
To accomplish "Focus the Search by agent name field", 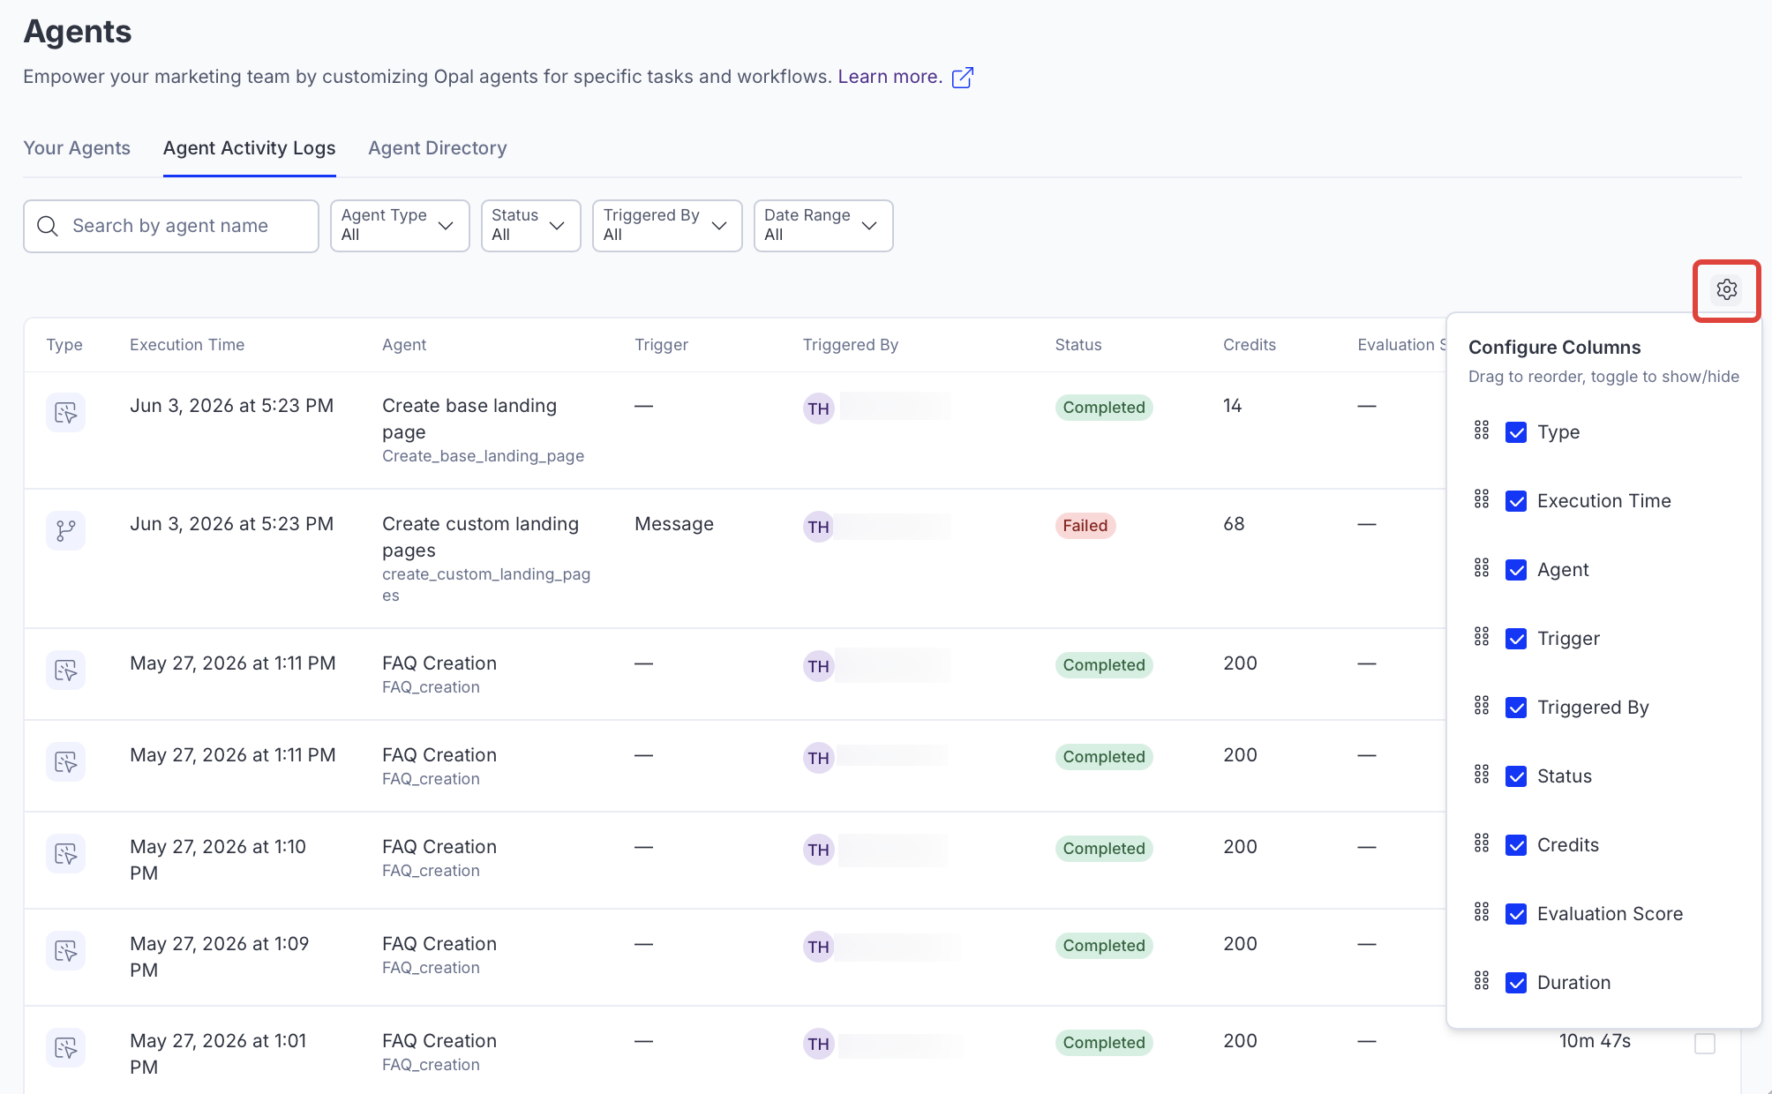I will [x=171, y=226].
